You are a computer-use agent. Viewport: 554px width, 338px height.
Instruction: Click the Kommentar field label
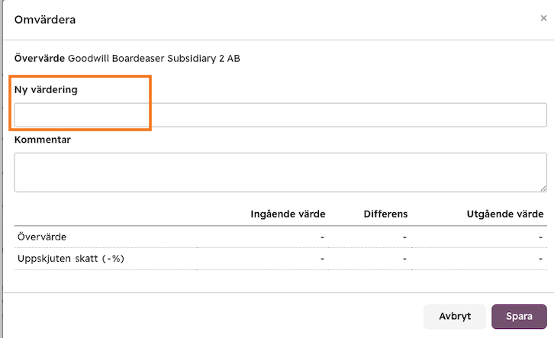pyautogui.click(x=43, y=140)
